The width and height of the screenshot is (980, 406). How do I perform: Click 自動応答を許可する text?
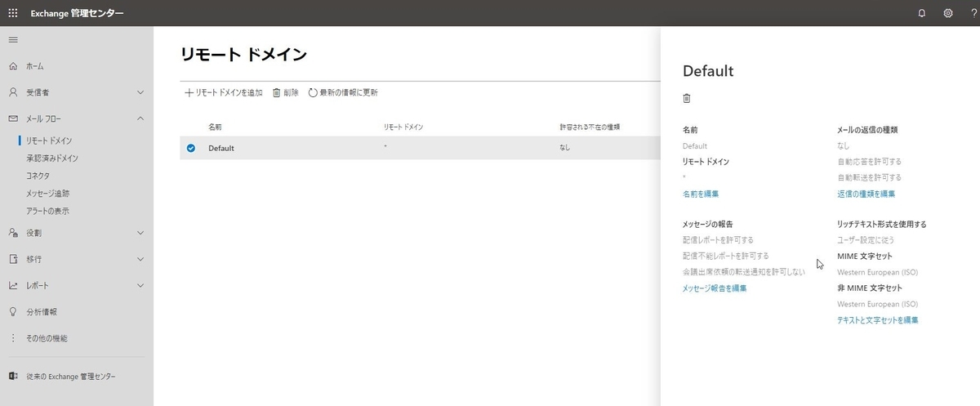869,162
